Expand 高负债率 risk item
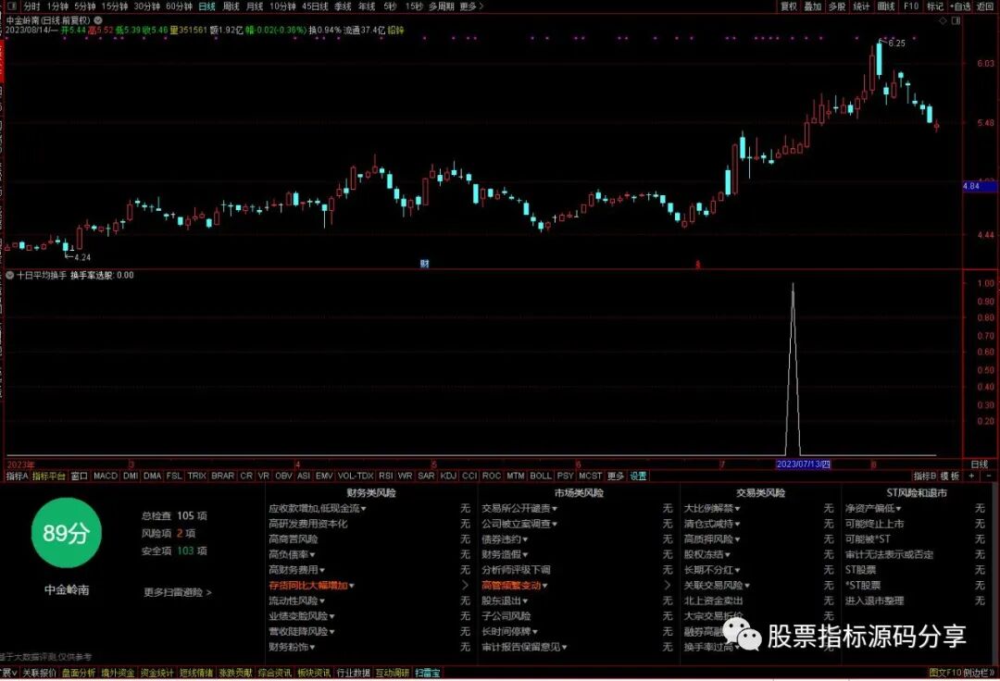This screenshot has width=1000, height=681. click(292, 554)
